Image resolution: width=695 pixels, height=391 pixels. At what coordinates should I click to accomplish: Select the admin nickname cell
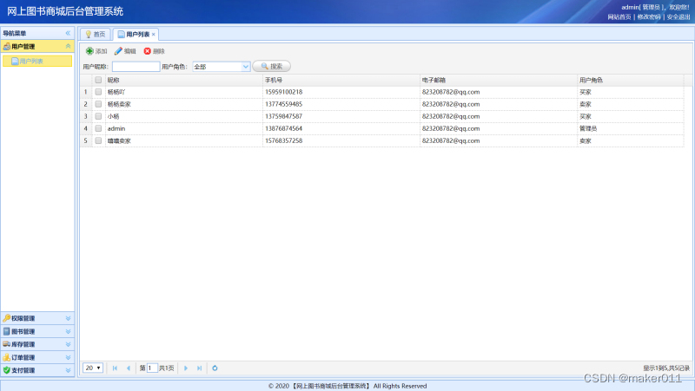pyautogui.click(x=183, y=128)
